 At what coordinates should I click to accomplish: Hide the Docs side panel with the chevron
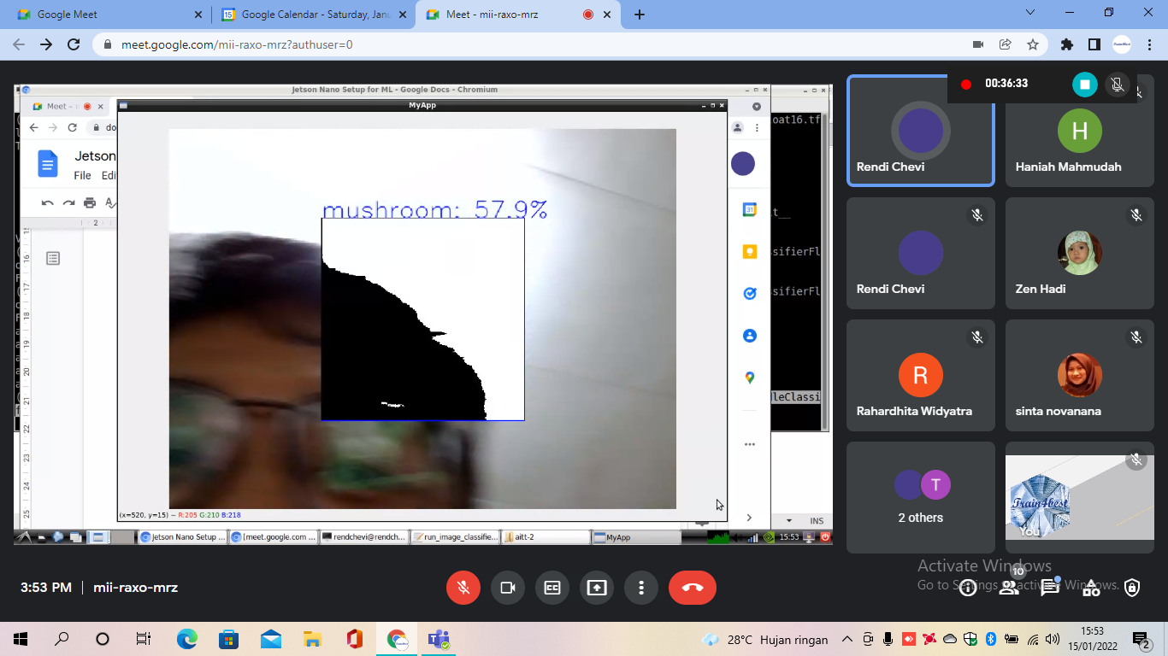click(749, 518)
